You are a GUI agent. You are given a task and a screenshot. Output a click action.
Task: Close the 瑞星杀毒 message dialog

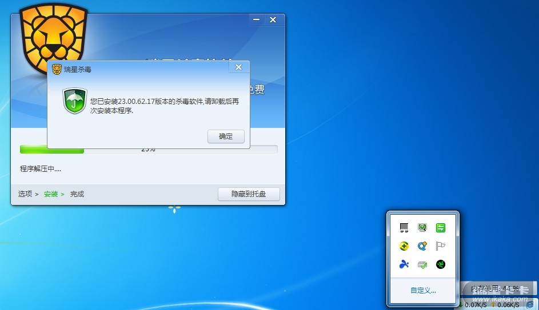pyautogui.click(x=238, y=67)
